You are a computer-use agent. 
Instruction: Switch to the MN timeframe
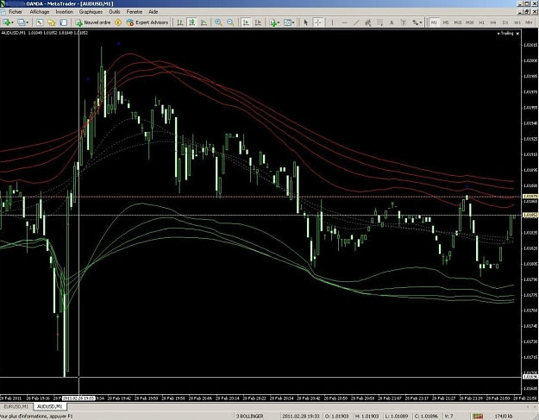click(x=529, y=22)
